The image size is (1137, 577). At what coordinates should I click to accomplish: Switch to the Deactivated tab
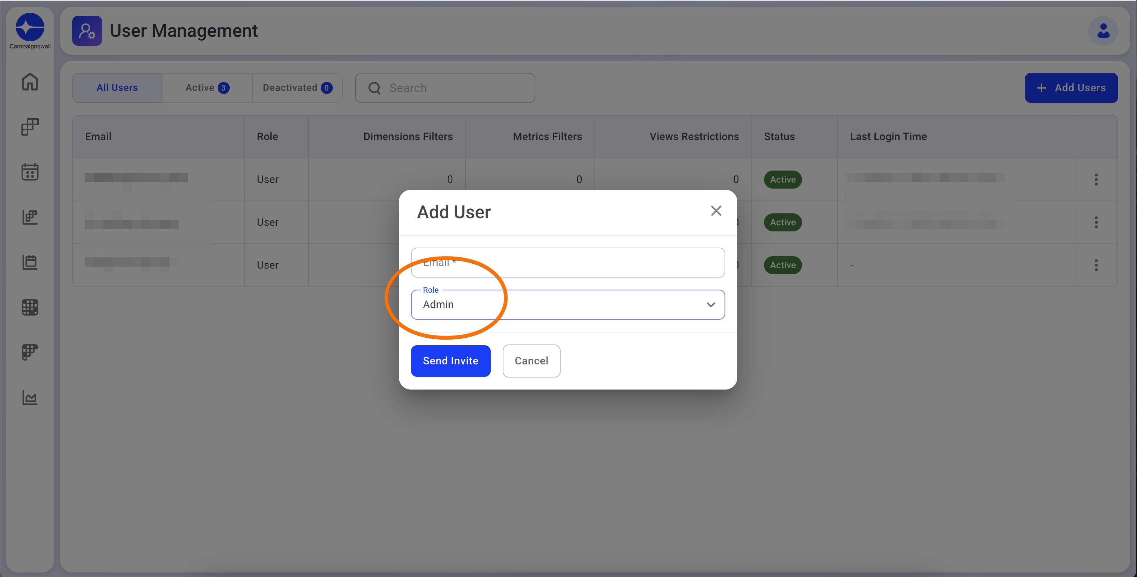pyautogui.click(x=297, y=88)
